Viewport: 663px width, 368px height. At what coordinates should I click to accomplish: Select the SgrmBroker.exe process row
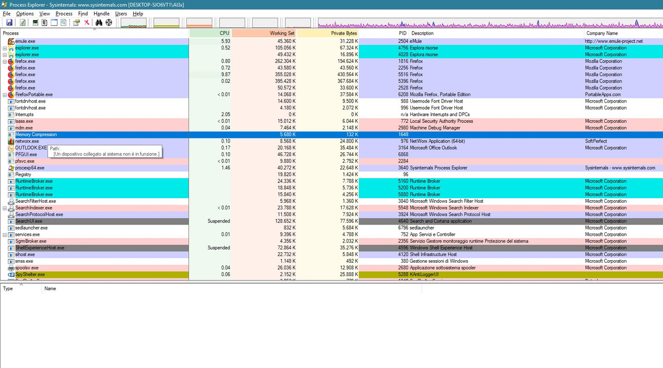pos(331,241)
